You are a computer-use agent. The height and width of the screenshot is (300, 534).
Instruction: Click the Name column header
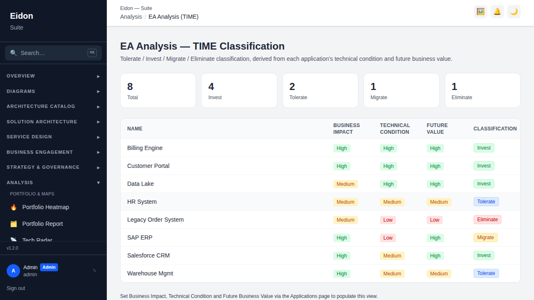[135, 129]
